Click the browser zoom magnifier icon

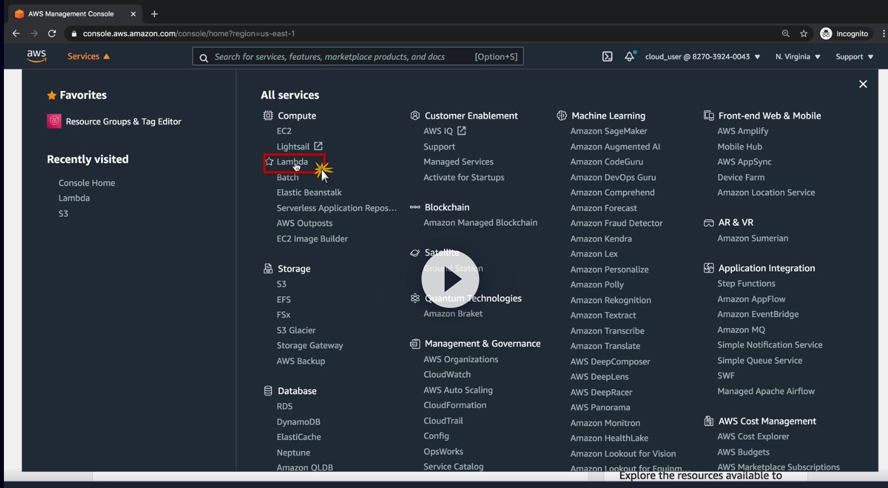(x=786, y=33)
